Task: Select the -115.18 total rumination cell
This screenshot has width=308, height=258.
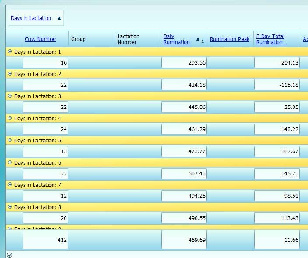Action: tap(277, 85)
